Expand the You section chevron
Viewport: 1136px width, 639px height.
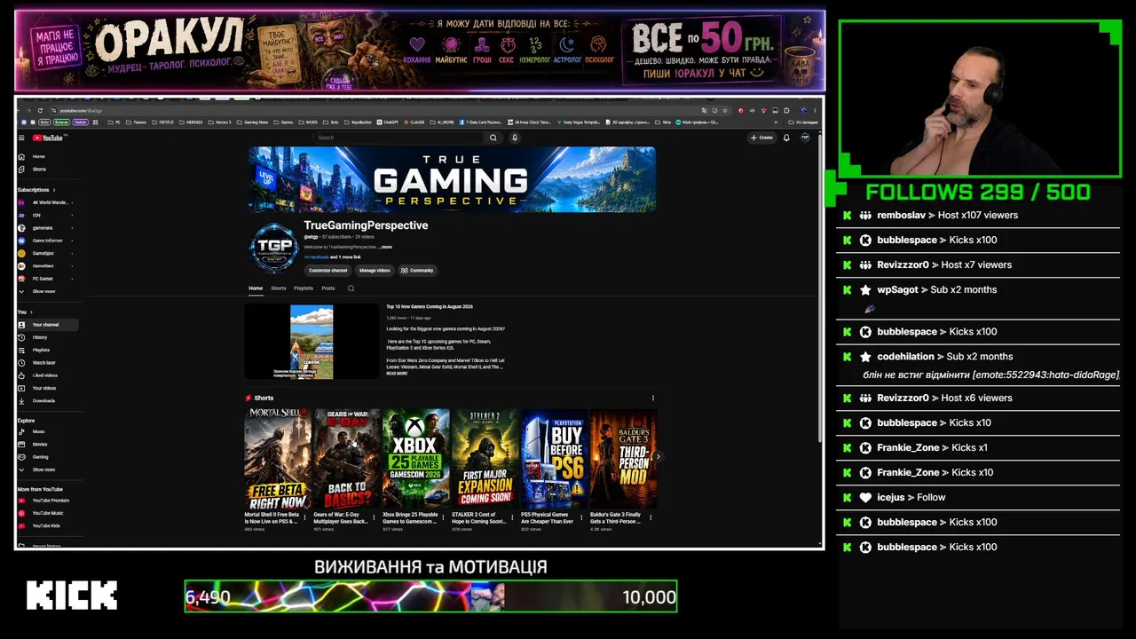pyautogui.click(x=31, y=312)
